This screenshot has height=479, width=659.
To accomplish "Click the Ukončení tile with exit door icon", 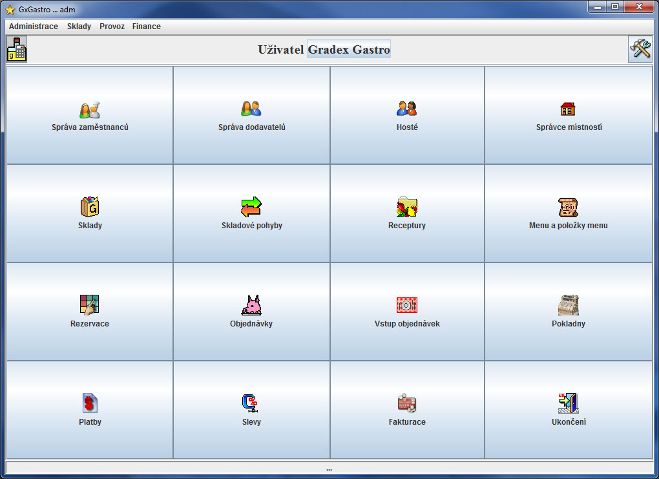I will point(568,410).
